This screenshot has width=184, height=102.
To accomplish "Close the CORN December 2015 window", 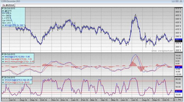I will click(x=181, y=1).
